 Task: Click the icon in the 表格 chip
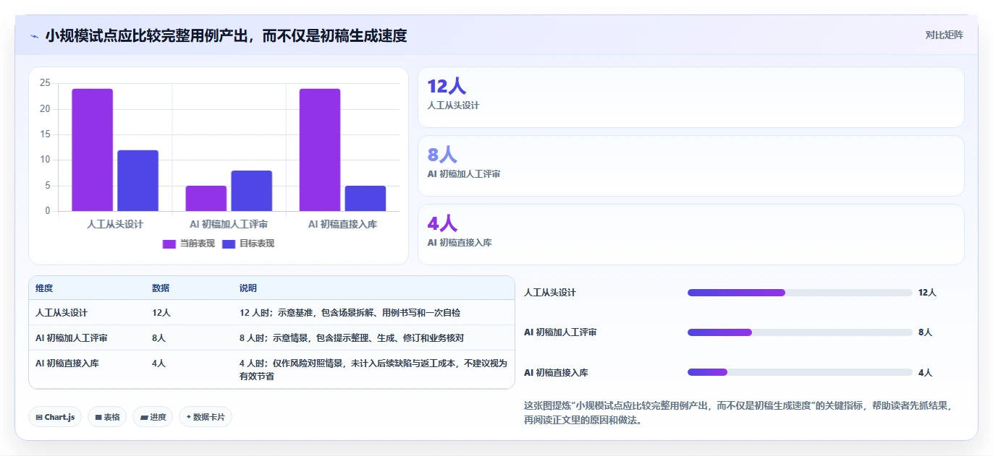98,417
